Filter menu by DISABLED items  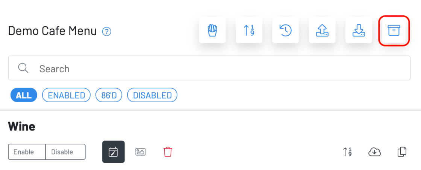(152, 95)
